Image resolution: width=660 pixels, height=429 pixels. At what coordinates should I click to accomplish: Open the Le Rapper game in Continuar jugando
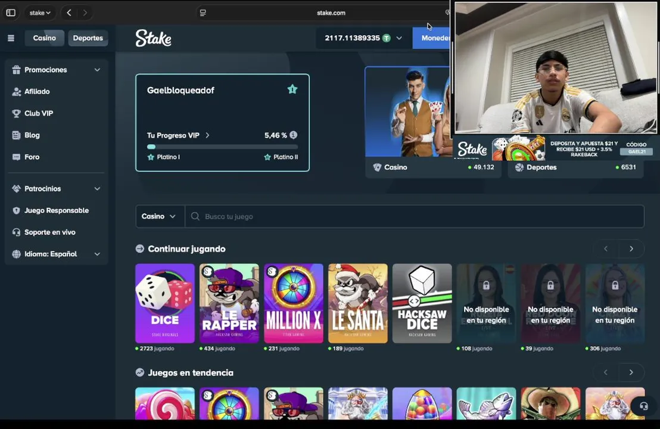pos(229,303)
